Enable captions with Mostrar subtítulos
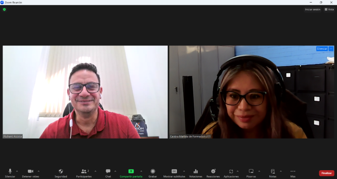337x179 pixels. click(174, 173)
